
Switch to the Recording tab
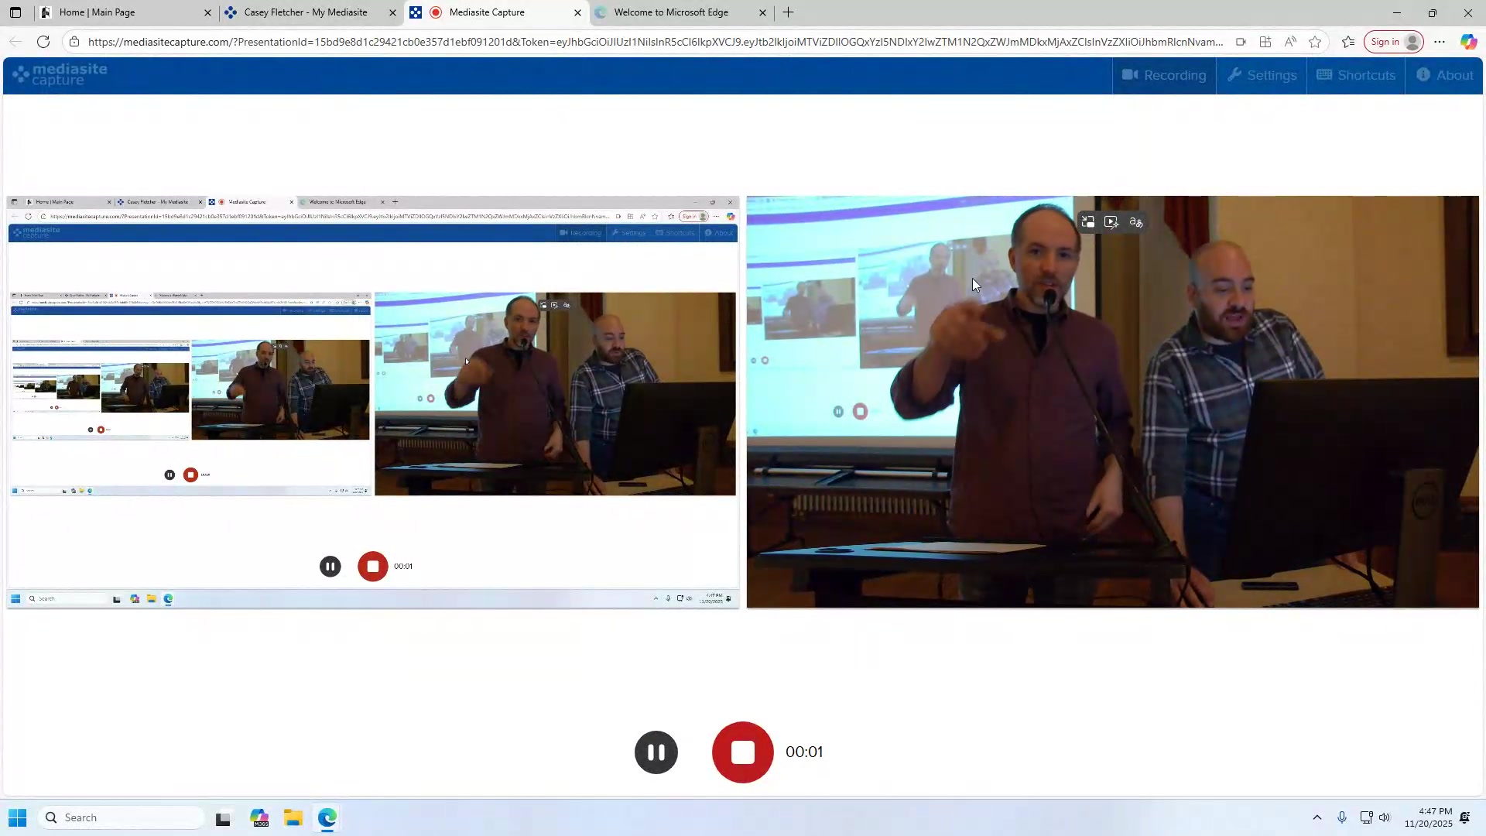(x=1163, y=75)
